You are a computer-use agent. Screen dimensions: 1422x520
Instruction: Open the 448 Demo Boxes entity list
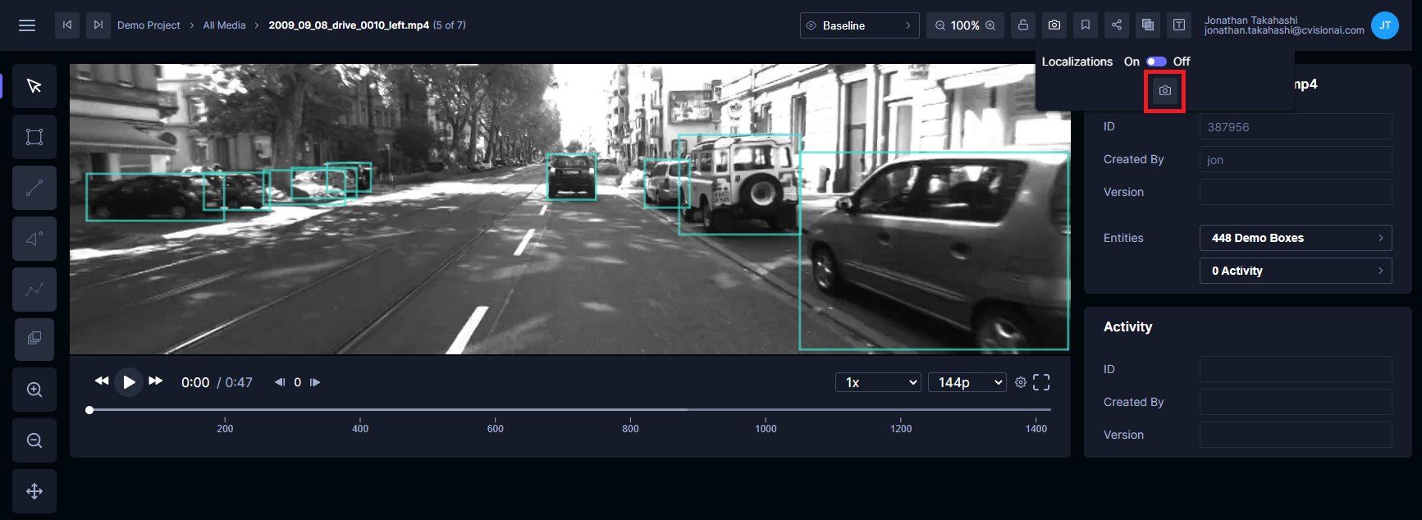1295,238
